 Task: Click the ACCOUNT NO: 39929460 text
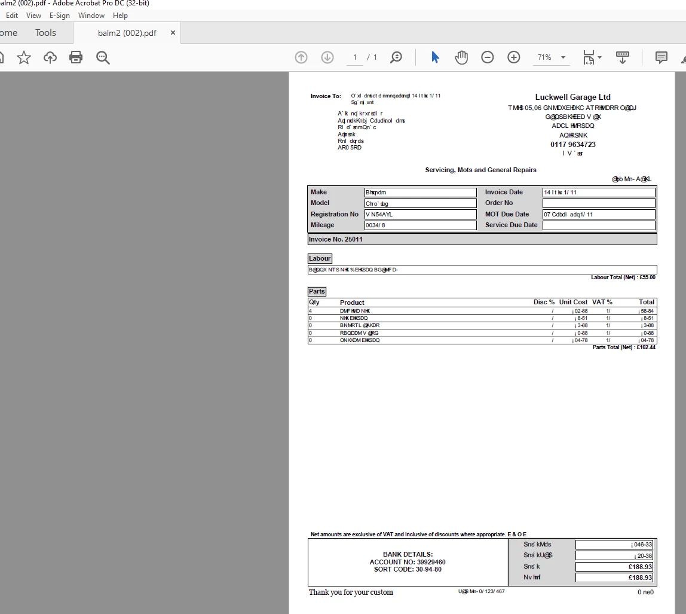pyautogui.click(x=408, y=562)
